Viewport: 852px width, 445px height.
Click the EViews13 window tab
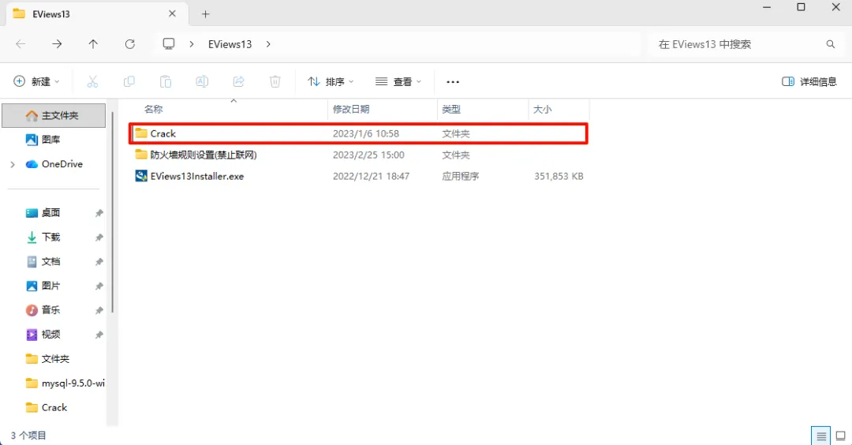point(97,14)
